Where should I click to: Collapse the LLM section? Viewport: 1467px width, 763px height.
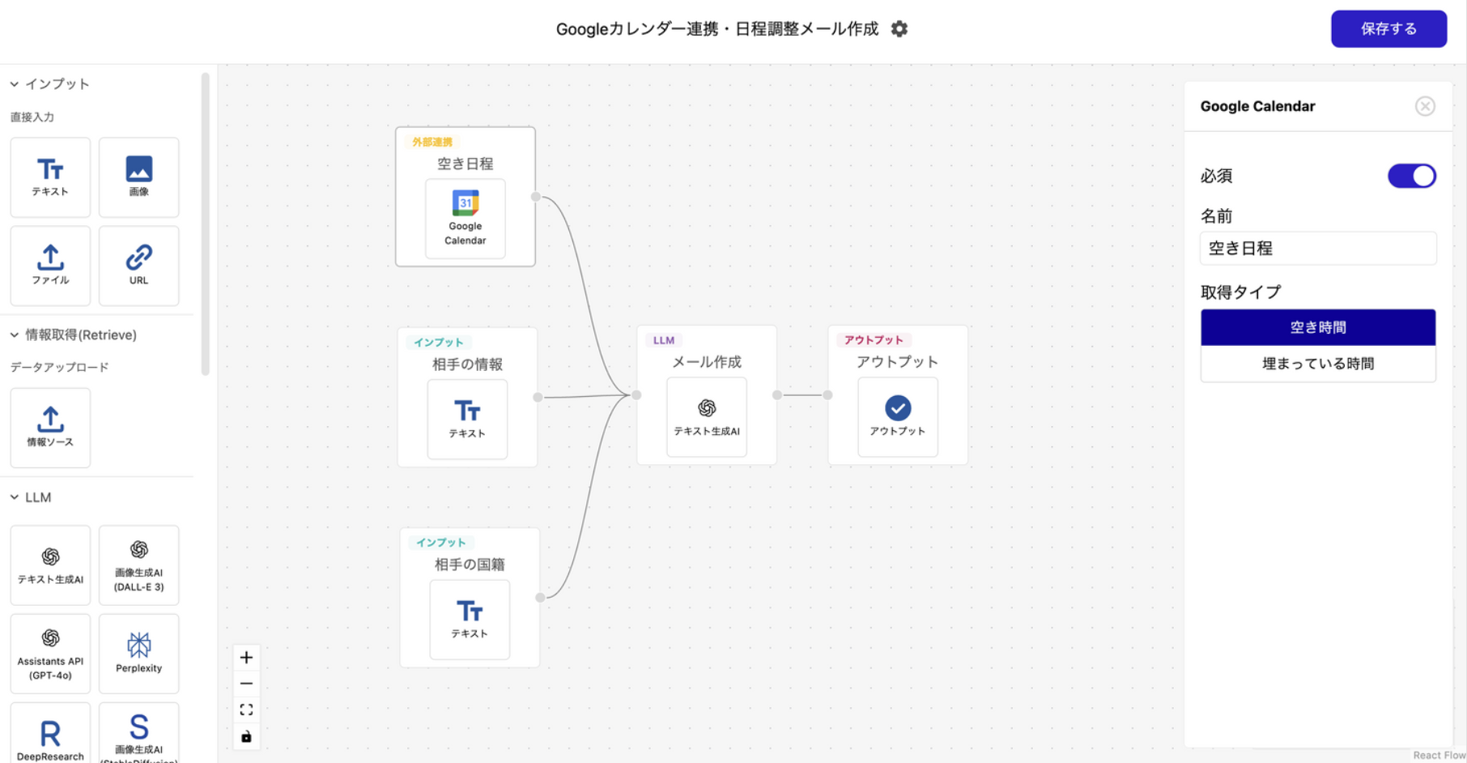[x=15, y=497]
